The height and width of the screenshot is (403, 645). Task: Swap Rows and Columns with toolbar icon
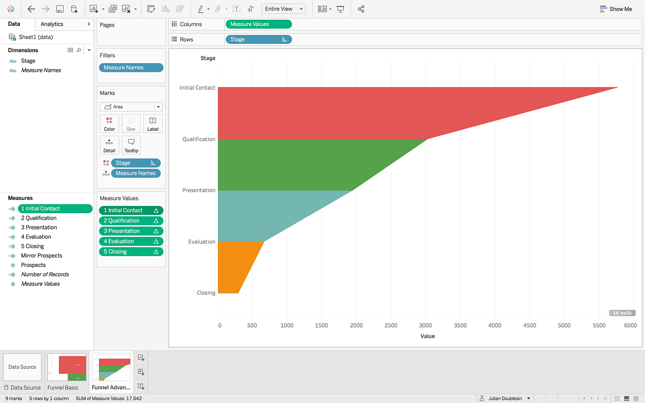[x=151, y=8]
